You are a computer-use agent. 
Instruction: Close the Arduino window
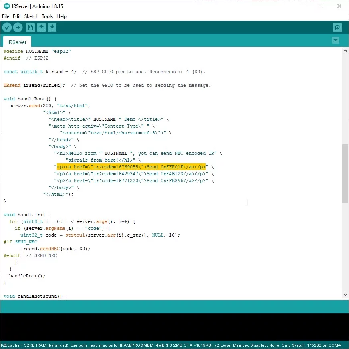339,6
